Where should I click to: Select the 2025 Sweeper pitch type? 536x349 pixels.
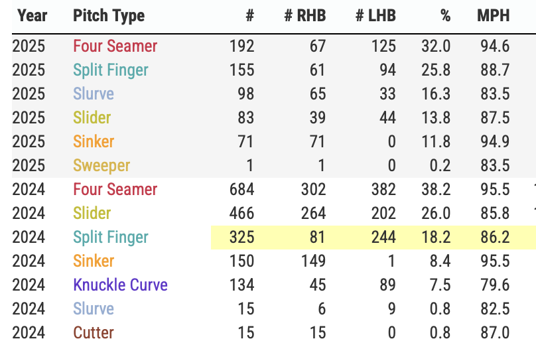tap(101, 166)
